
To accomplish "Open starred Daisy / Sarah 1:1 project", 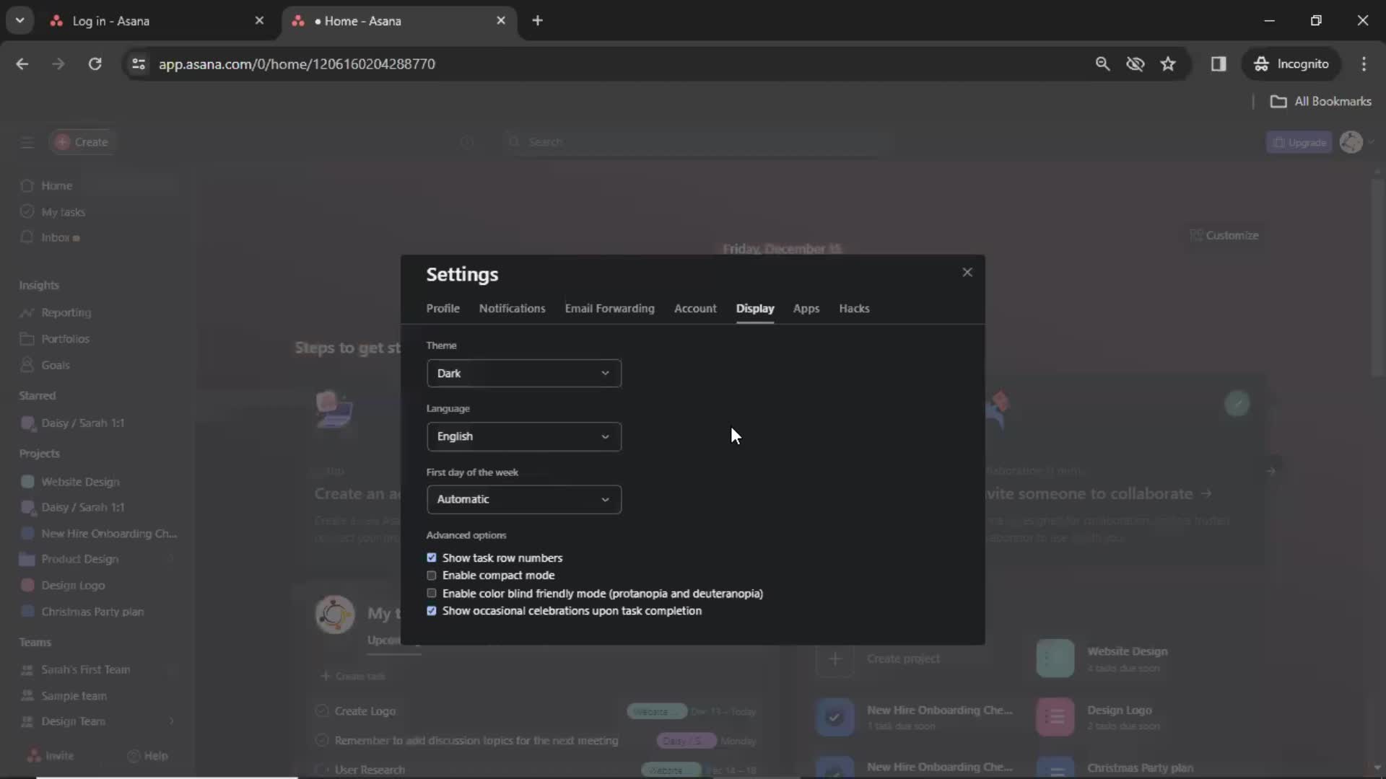I will pyautogui.click(x=82, y=423).
